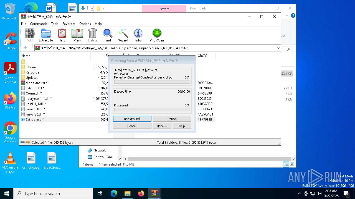Open the Options menu
This screenshot has height=199, width=355.
pyautogui.click(x=85, y=24)
